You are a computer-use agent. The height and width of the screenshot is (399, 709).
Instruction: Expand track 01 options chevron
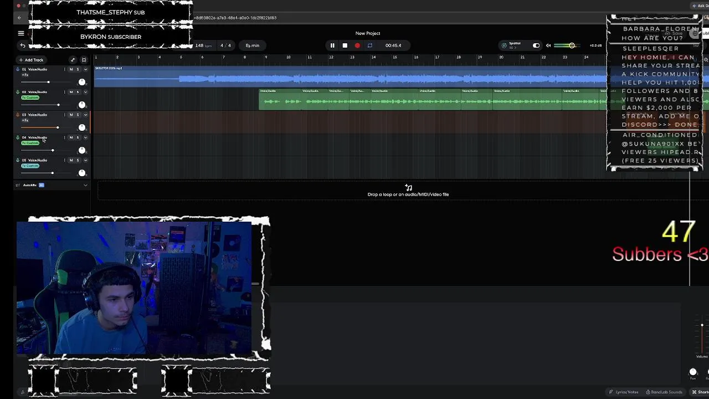pyautogui.click(x=85, y=69)
